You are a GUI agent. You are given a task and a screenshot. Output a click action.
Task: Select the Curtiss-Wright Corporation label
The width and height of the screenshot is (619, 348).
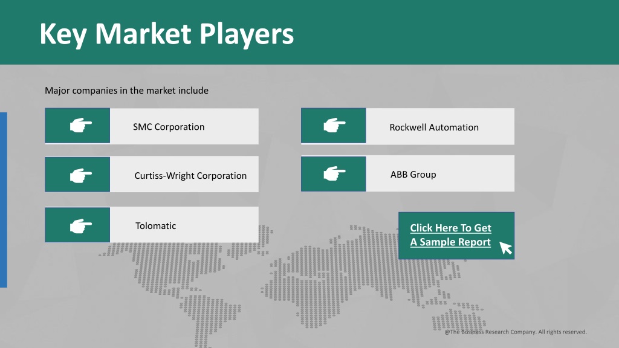[x=190, y=176]
